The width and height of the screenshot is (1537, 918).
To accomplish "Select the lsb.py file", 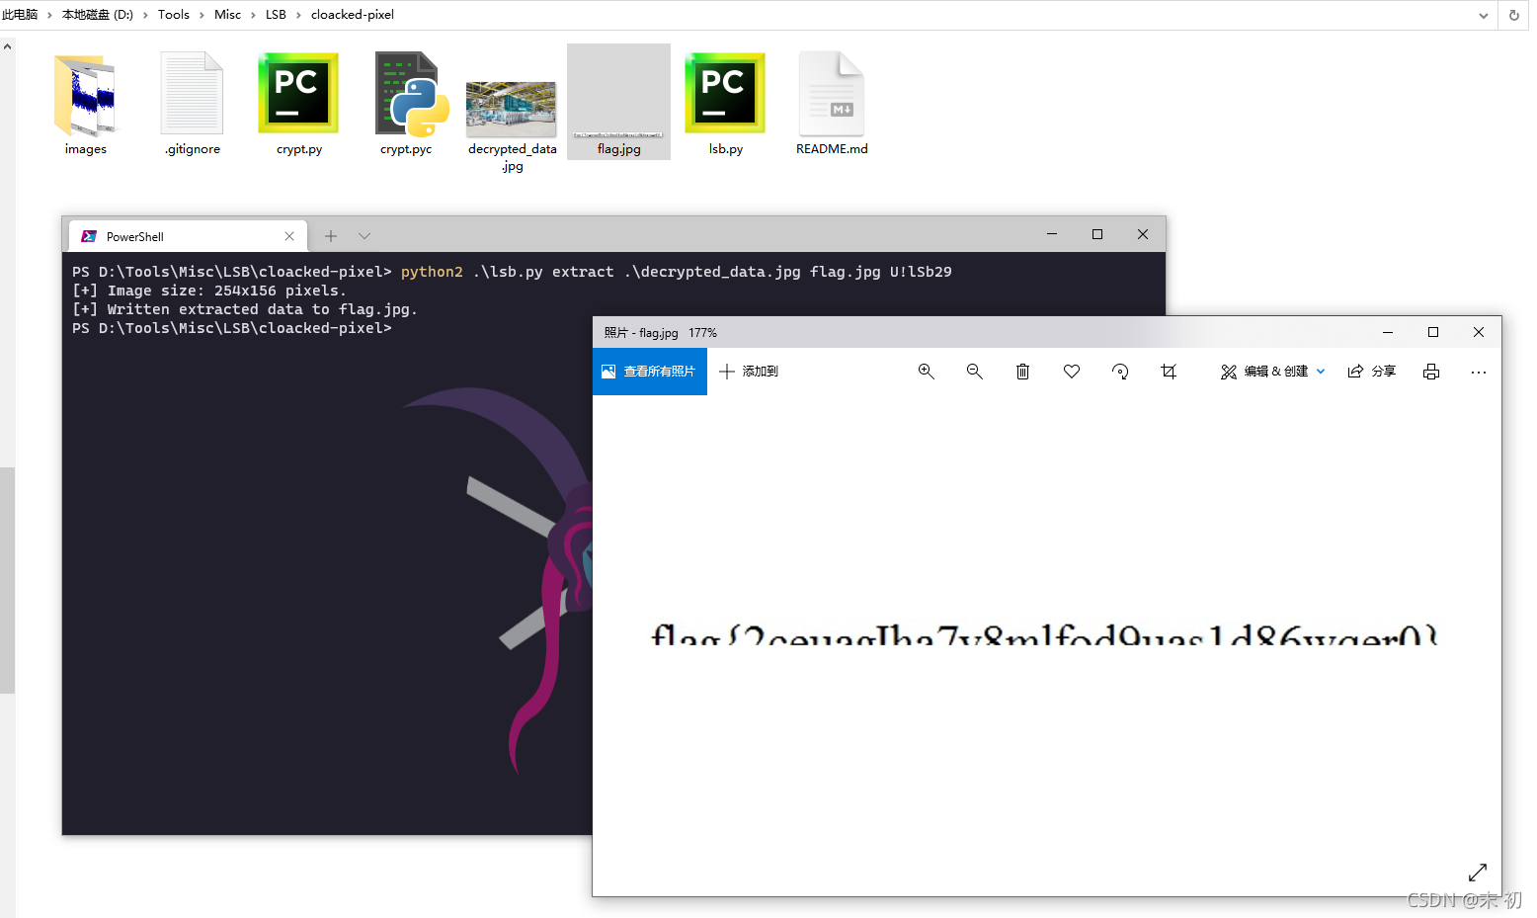I will coord(726,104).
